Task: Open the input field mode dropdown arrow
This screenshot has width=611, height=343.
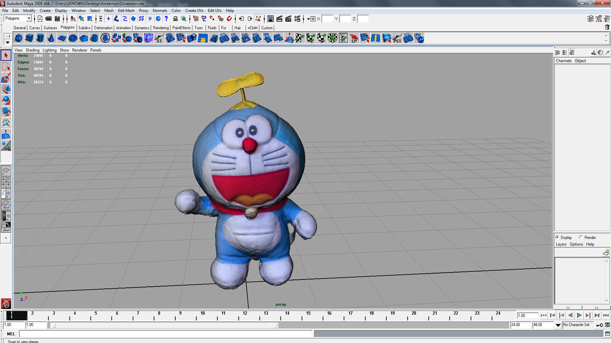Action: (308, 19)
